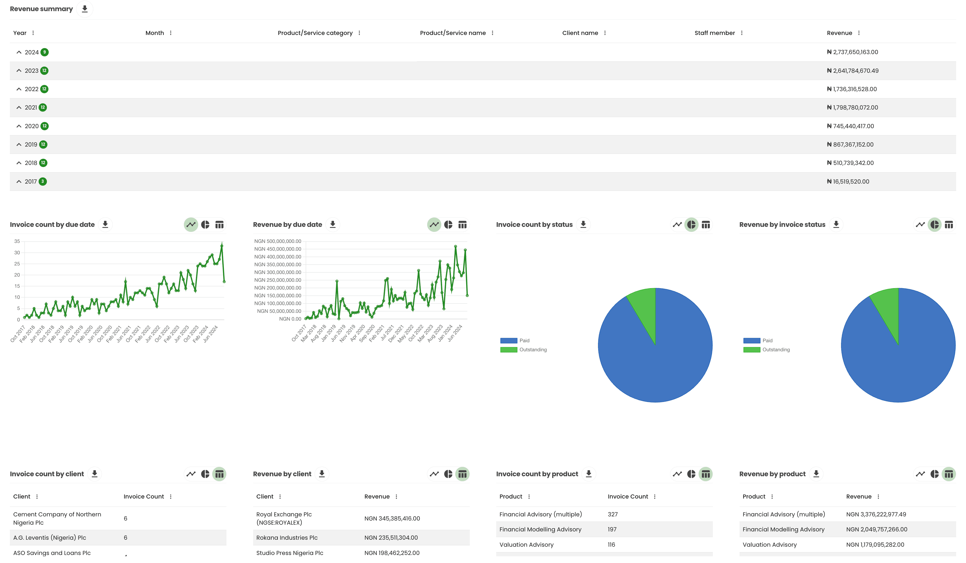Switch Revenue by client to line view
Image resolution: width=966 pixels, height=563 pixels.
pyautogui.click(x=434, y=474)
